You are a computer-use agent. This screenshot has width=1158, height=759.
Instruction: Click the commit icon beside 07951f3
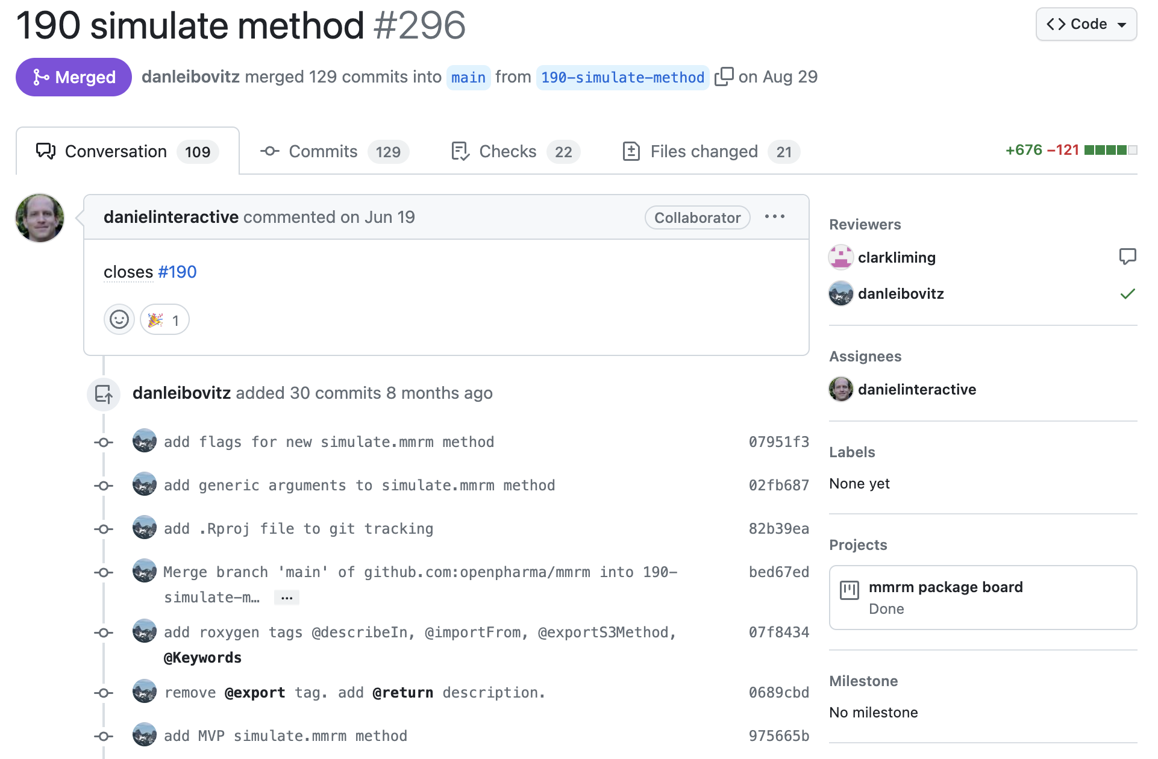click(x=104, y=443)
